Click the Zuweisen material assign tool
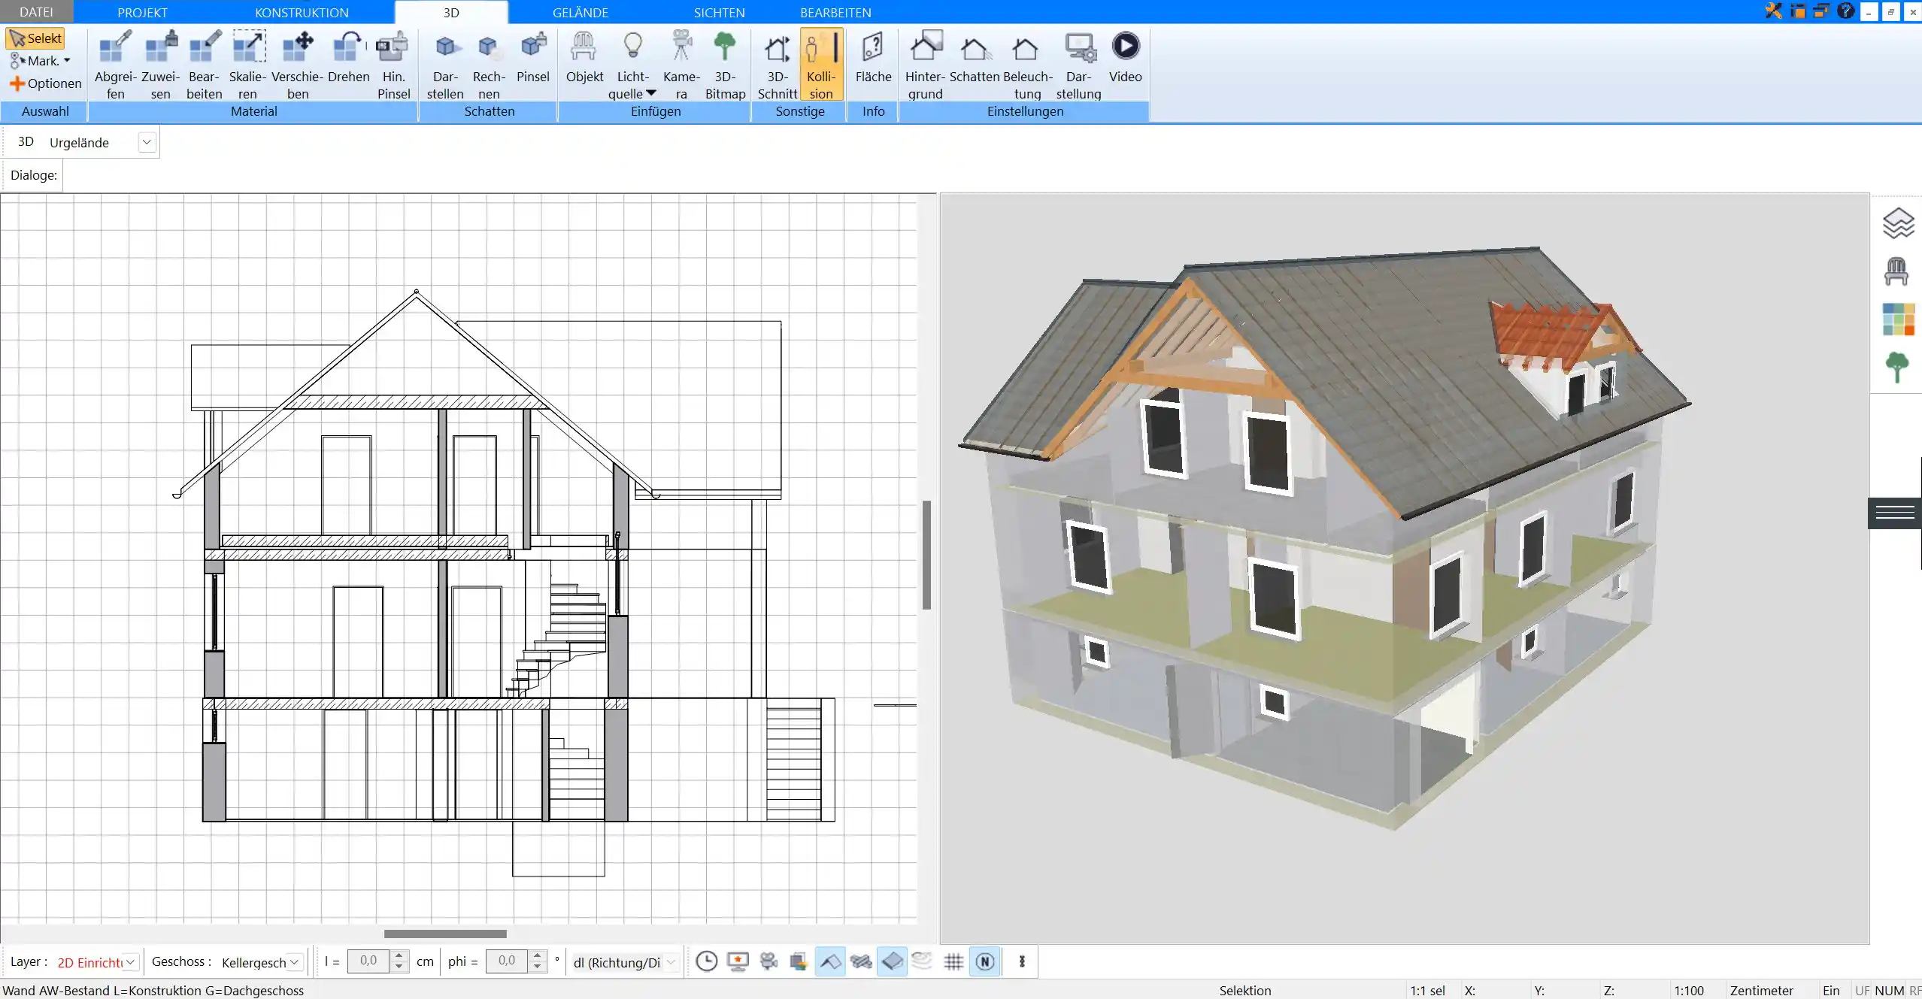The height and width of the screenshot is (999, 1922). 160,65
